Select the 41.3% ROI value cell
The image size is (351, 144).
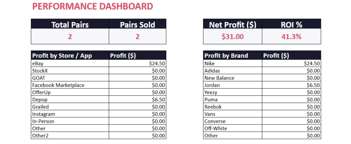pos(291,37)
